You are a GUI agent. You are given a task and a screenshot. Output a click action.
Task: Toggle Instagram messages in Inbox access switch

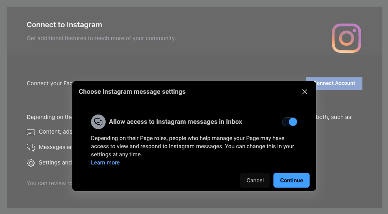(x=290, y=122)
